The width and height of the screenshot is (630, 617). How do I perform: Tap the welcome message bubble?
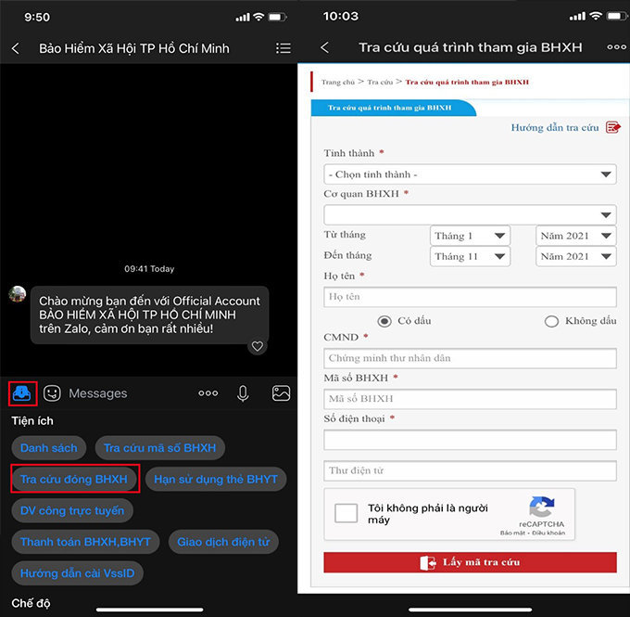click(149, 315)
